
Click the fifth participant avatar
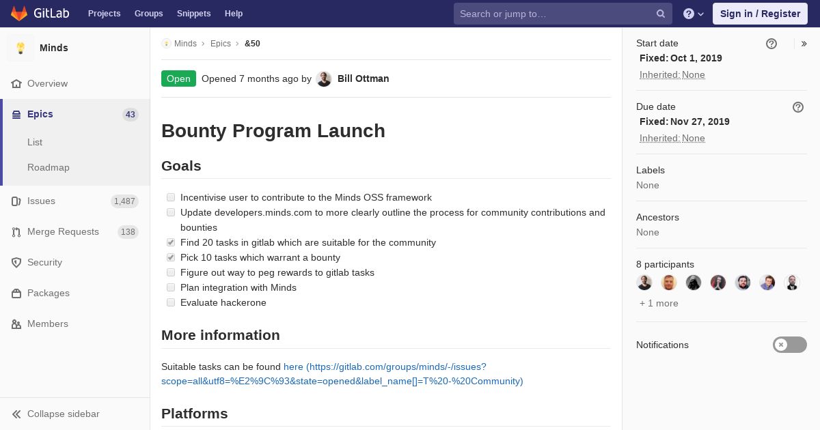point(743,283)
